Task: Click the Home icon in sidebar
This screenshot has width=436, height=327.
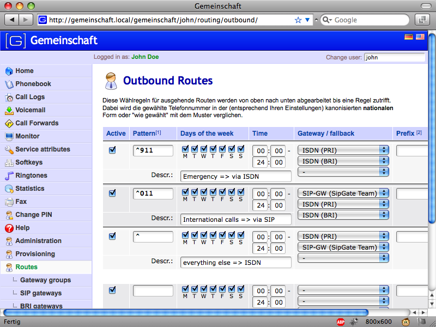Action: click(9, 71)
